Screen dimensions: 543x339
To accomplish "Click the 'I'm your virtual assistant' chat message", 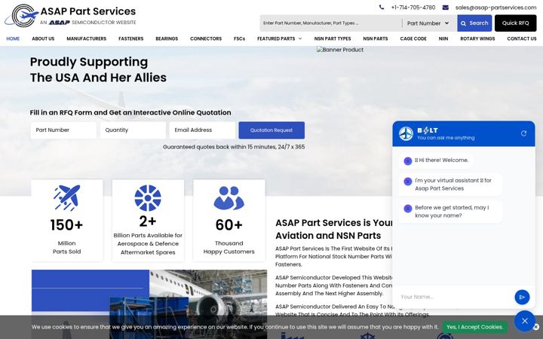I will point(450,185).
